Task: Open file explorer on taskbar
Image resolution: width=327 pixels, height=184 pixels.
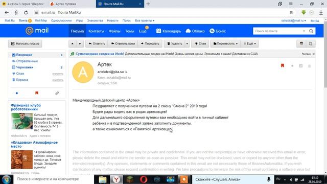Action: tap(103, 179)
